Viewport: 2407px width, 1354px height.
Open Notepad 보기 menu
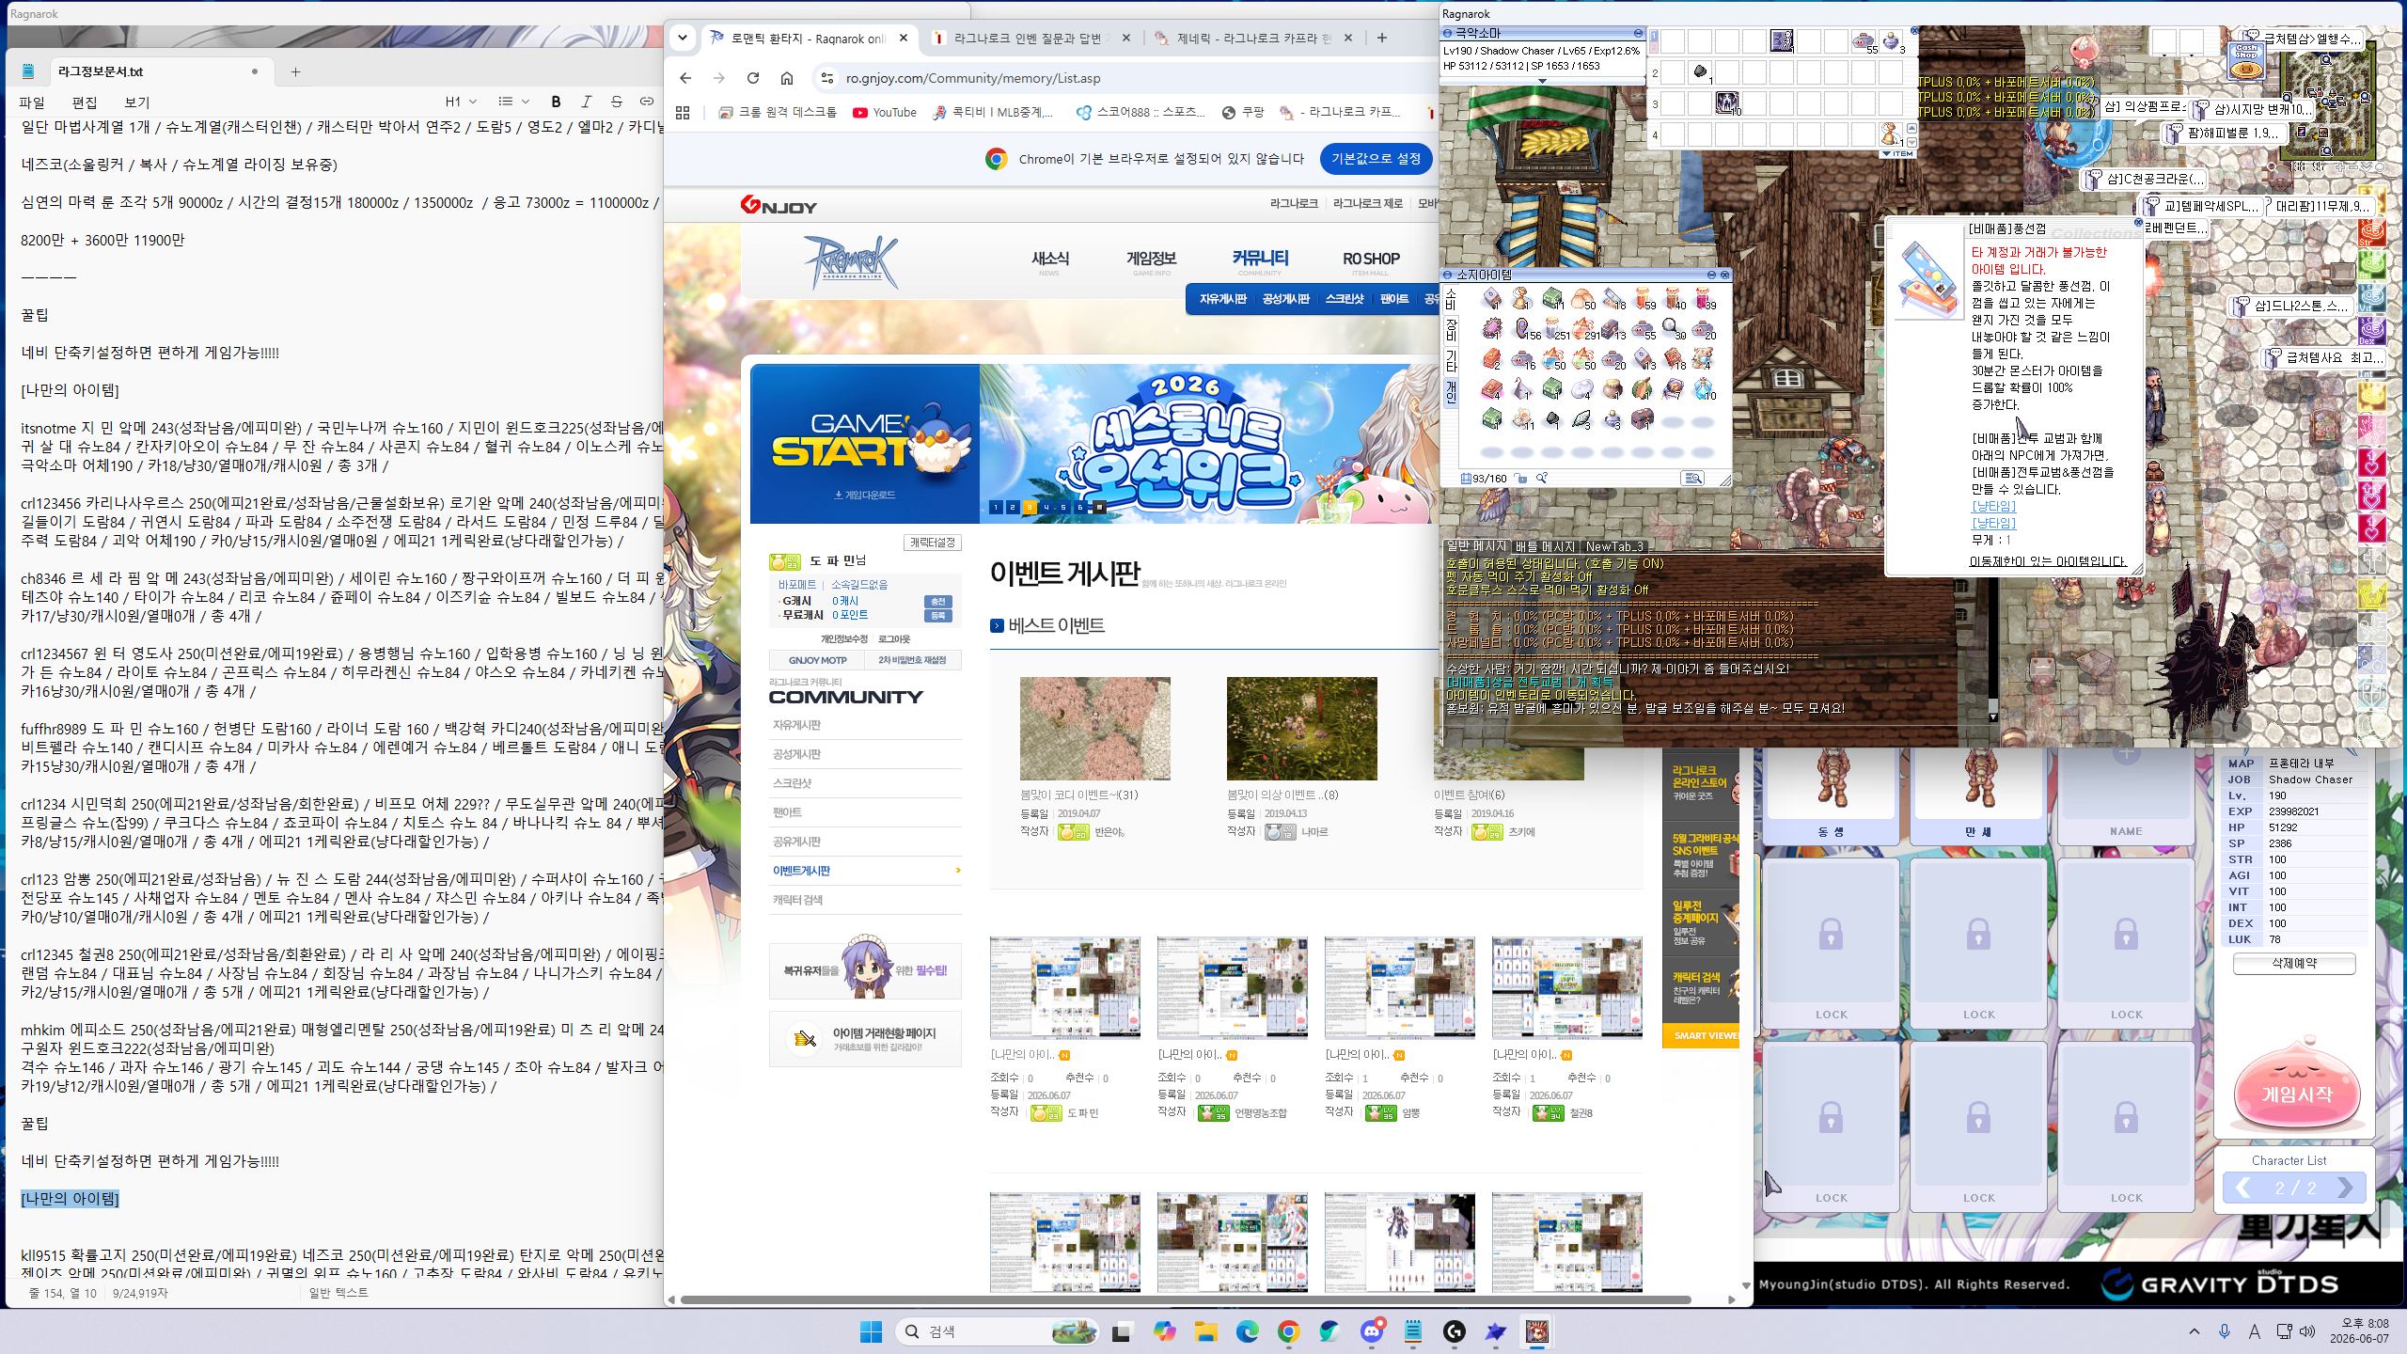[137, 102]
